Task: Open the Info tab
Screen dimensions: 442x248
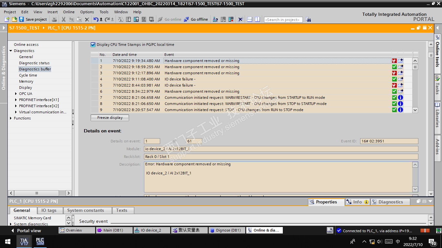Action: (x=358, y=202)
